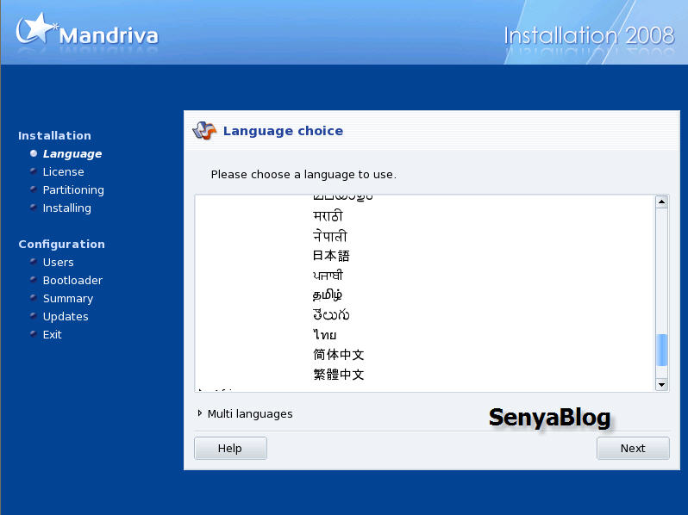
Task: Expand the Multi languages section
Action: click(245, 413)
